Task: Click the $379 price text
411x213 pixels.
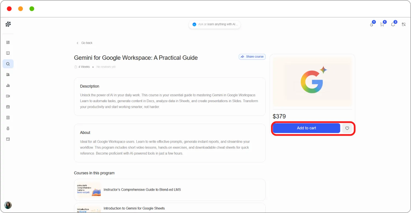Action: (x=279, y=117)
